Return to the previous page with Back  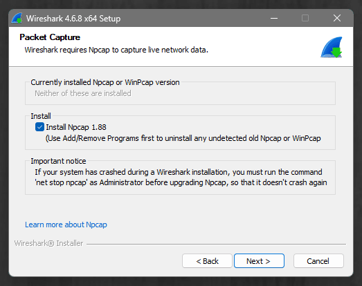point(207,261)
